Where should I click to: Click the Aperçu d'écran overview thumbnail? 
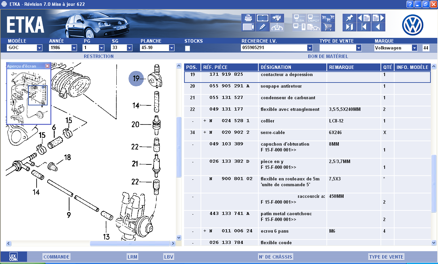pos(29,97)
